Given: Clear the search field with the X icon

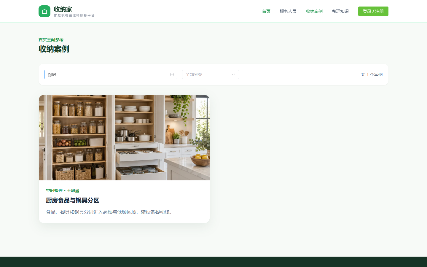Looking at the screenshot, I should [x=172, y=74].
